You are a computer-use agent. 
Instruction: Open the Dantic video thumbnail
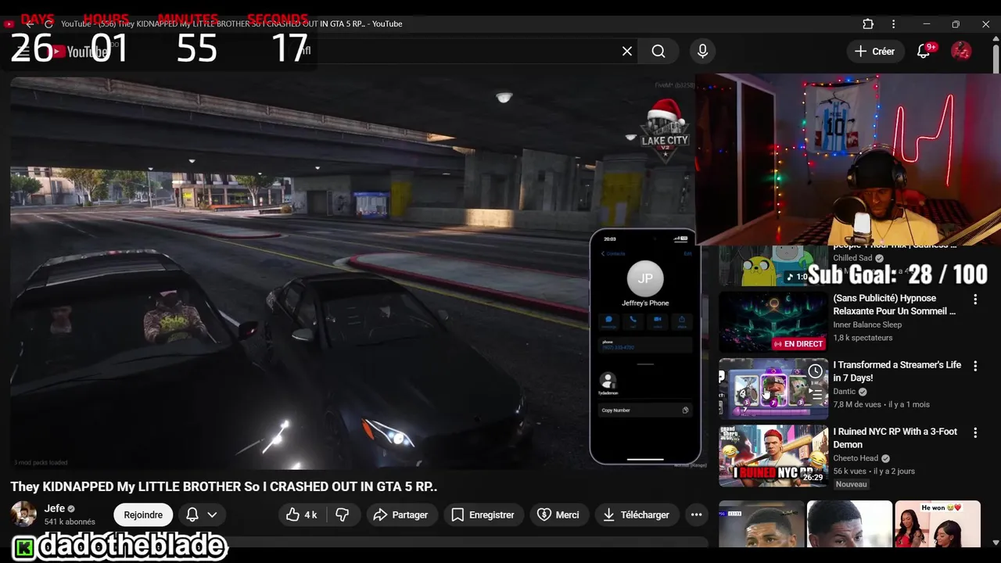[773, 389]
